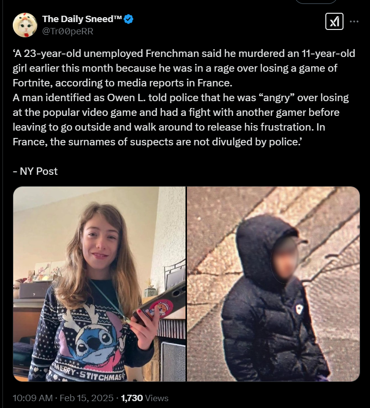This screenshot has width=370, height=408.
Task: Visit The Daily Sneed™ profile name
Action: coord(82,19)
